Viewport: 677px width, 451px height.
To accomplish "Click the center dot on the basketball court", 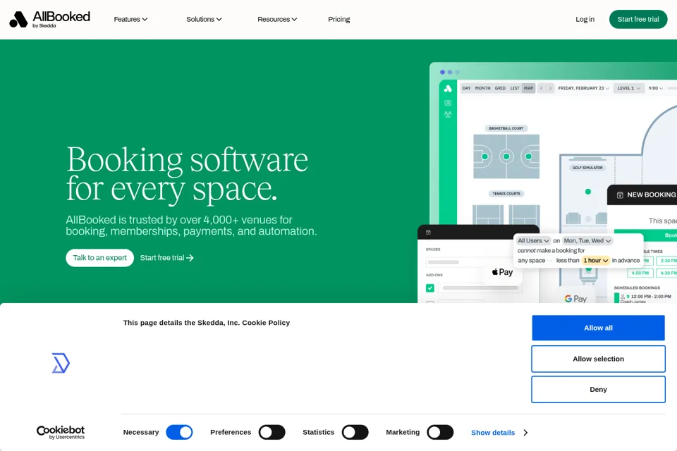I will point(506,156).
